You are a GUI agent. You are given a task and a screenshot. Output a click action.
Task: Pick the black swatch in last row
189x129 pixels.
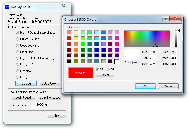(x=69, y=61)
